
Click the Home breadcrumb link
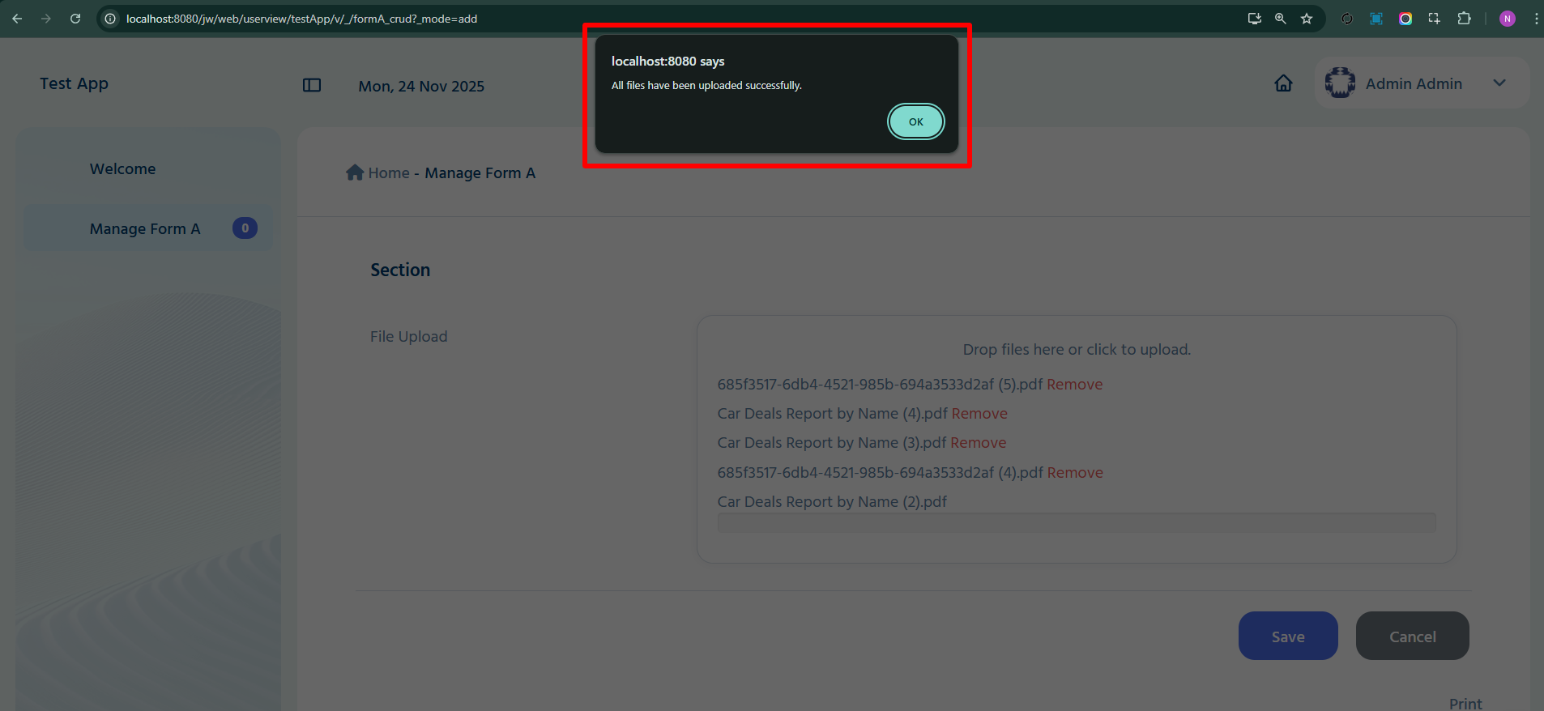point(389,172)
